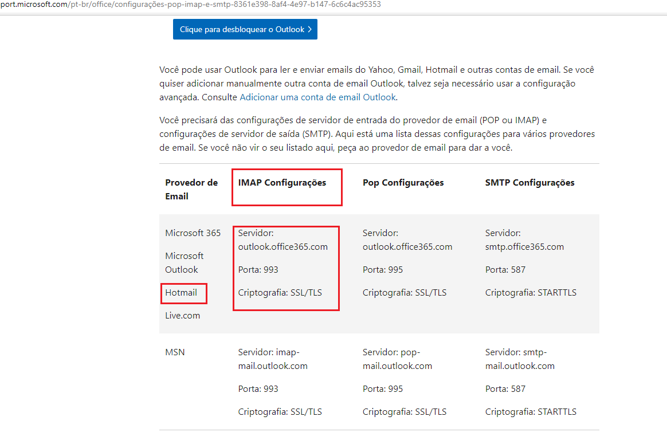Click 'Porta: 995' in the Microsoft 365 row

[x=383, y=270]
